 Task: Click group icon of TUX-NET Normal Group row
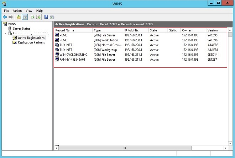click(x=57, y=45)
